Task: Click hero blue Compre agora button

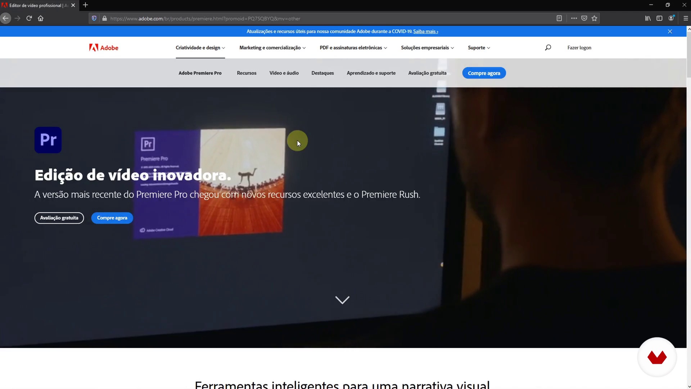Action: pos(112,218)
